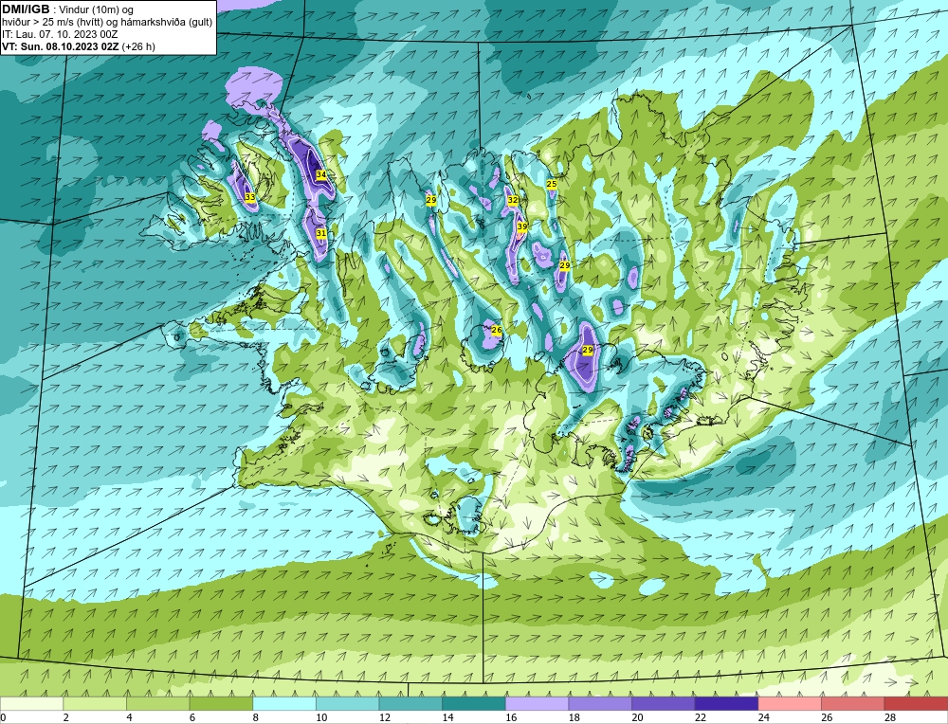The height and width of the screenshot is (724, 948).
Task: Pick the 24–26 m/s light pink legend swatch
Action: 790,703
